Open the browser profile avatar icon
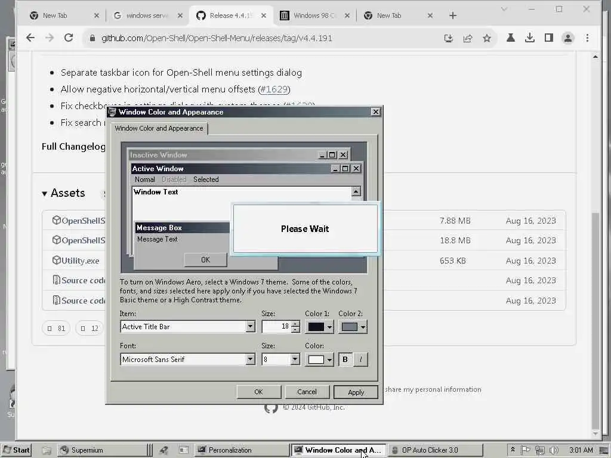The image size is (611, 458). click(x=568, y=38)
